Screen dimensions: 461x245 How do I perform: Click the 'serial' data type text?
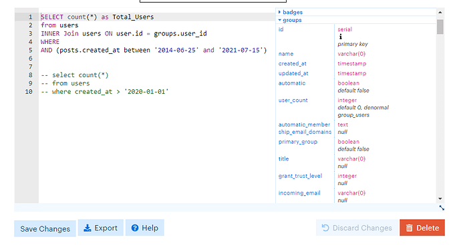[345, 29]
